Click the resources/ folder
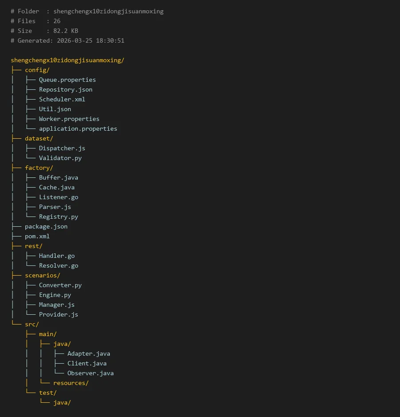The height and width of the screenshot is (417, 400). coord(71,383)
